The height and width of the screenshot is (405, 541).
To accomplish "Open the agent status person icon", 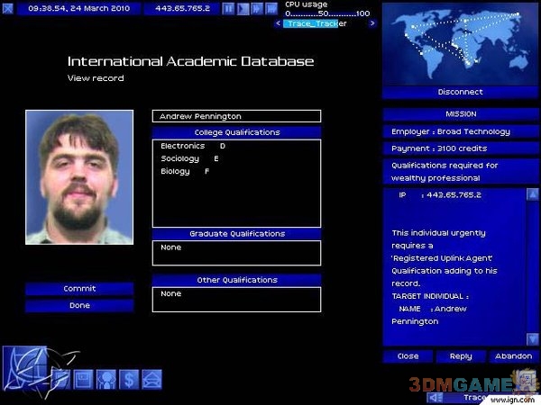I will point(106,379).
